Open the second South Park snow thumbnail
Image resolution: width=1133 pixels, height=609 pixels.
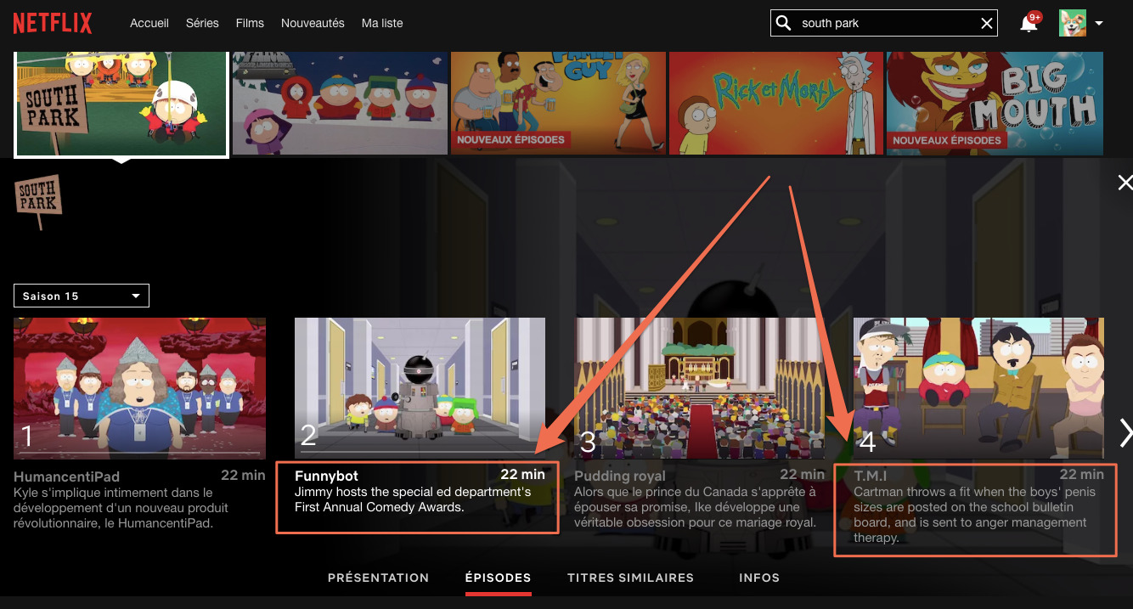pos(340,103)
